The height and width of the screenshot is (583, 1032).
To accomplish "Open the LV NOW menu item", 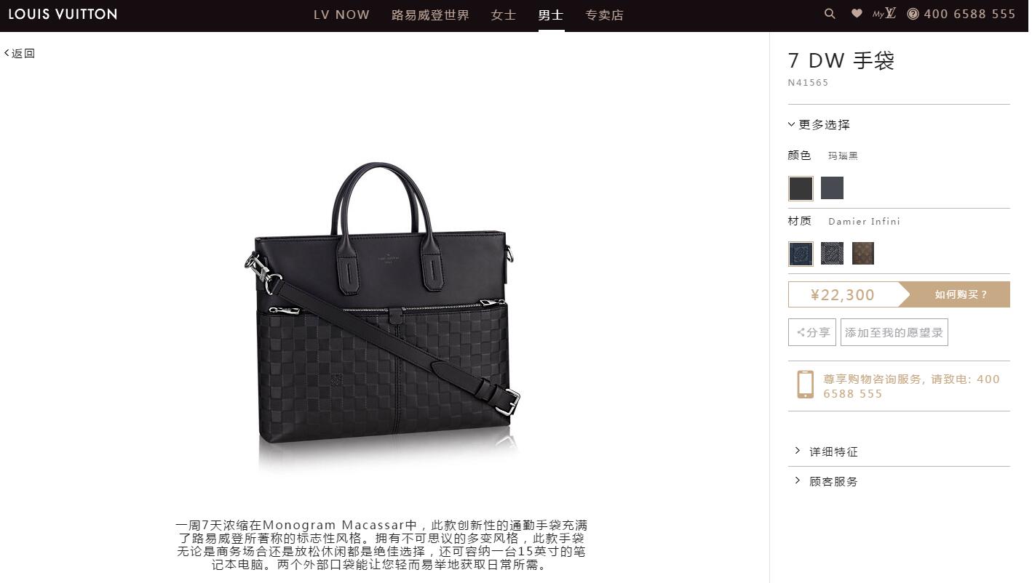I will (341, 15).
